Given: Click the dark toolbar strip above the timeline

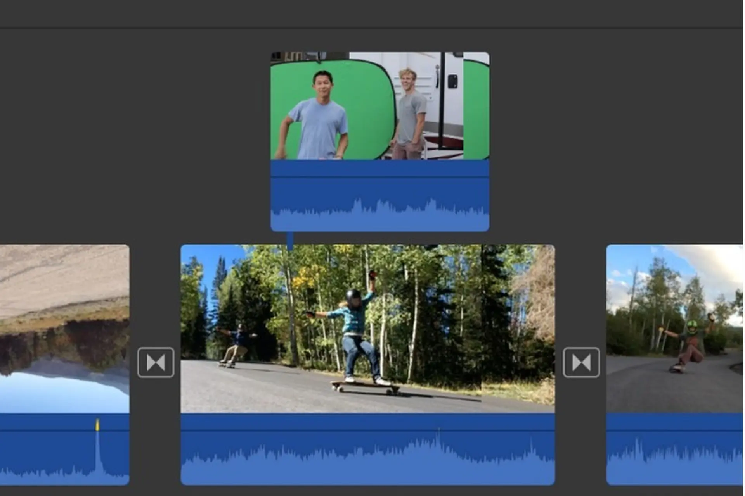Looking at the screenshot, I should click(x=371, y=14).
